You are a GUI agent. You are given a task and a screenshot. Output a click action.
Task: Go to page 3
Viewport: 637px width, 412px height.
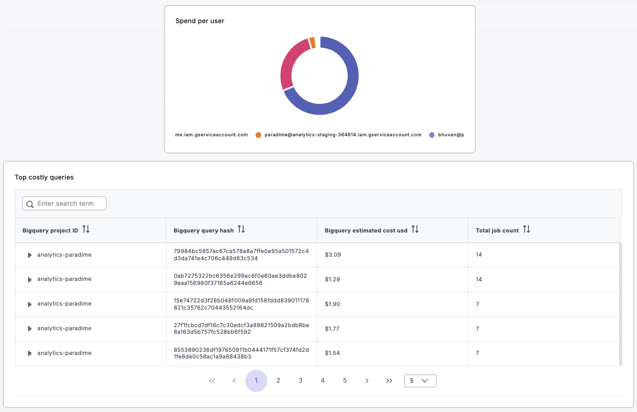click(x=300, y=381)
